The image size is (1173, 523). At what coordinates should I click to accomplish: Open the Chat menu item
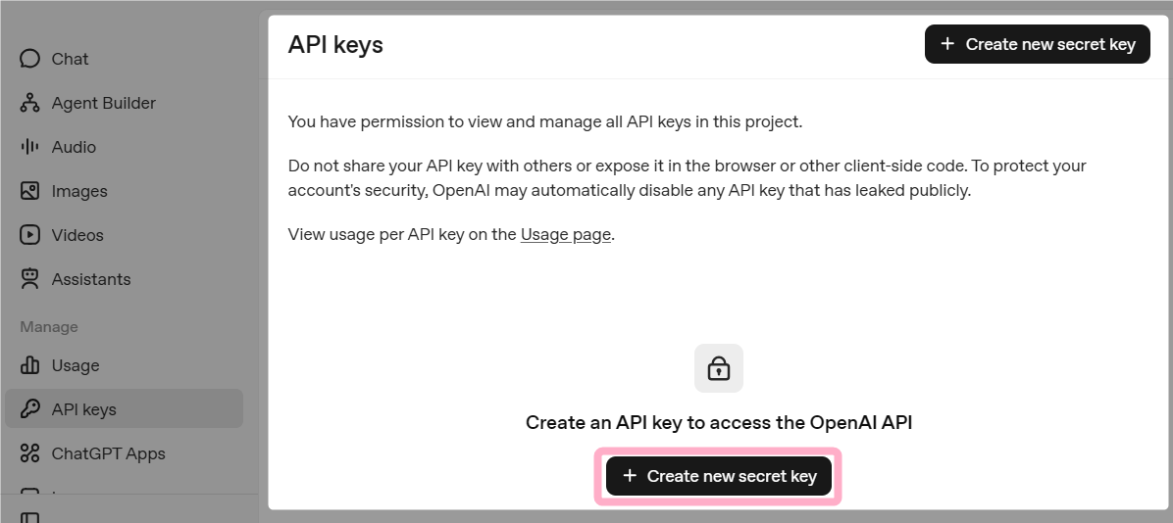(70, 59)
